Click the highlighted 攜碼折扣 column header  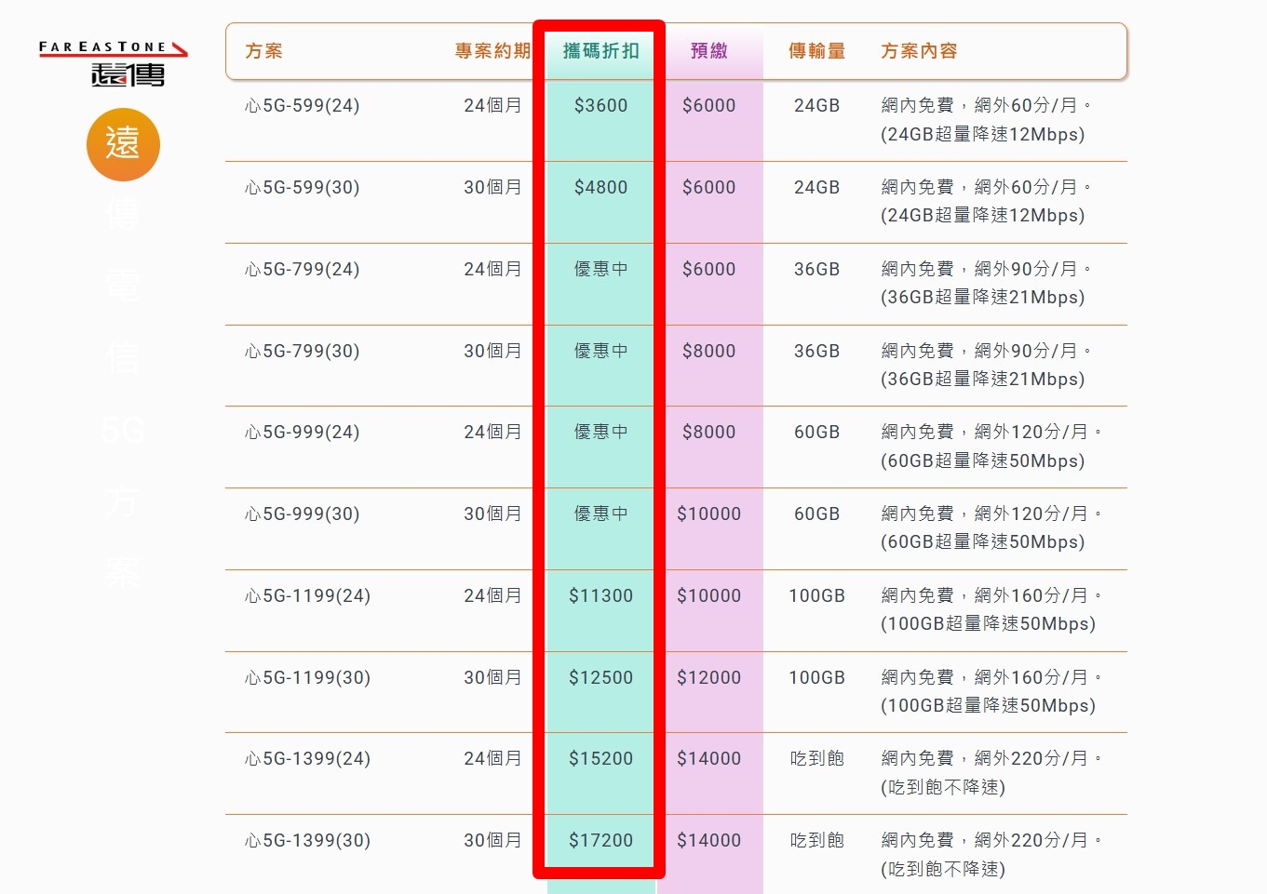click(599, 51)
